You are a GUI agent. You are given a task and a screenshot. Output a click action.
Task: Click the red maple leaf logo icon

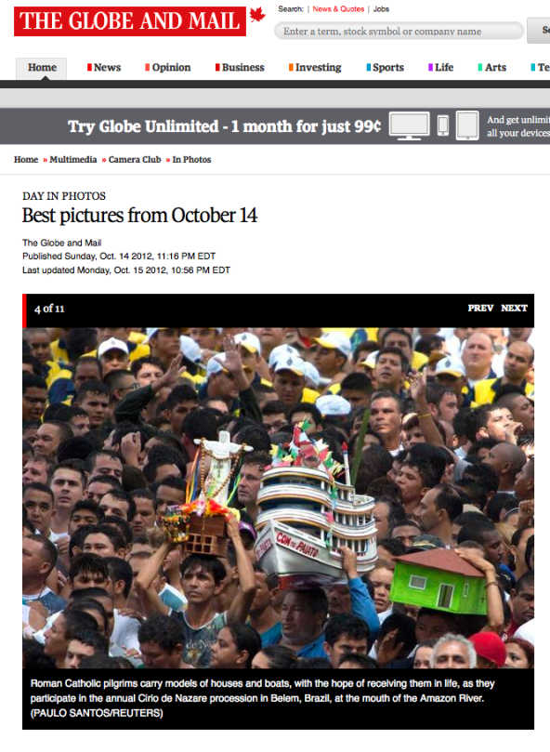tap(257, 16)
